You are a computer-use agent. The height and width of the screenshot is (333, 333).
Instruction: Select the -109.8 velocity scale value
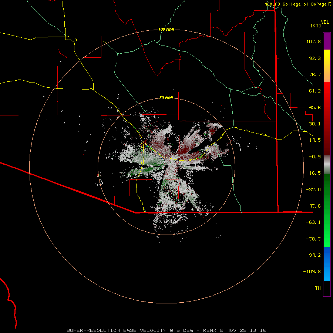coord(312,272)
